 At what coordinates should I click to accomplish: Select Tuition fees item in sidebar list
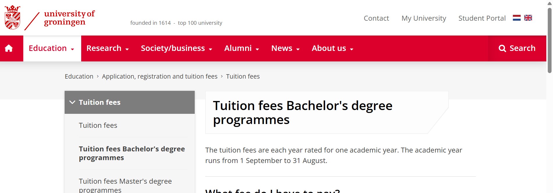98,125
